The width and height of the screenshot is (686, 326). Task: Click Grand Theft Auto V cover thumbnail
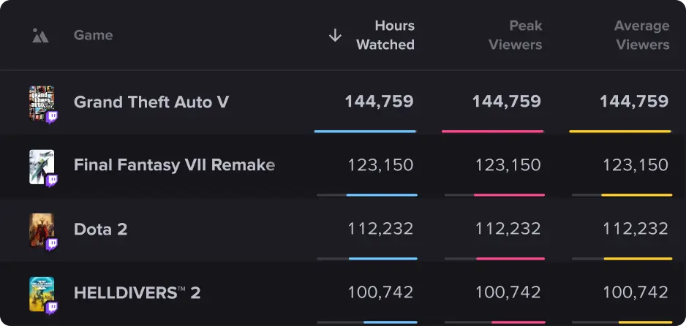pos(40,101)
